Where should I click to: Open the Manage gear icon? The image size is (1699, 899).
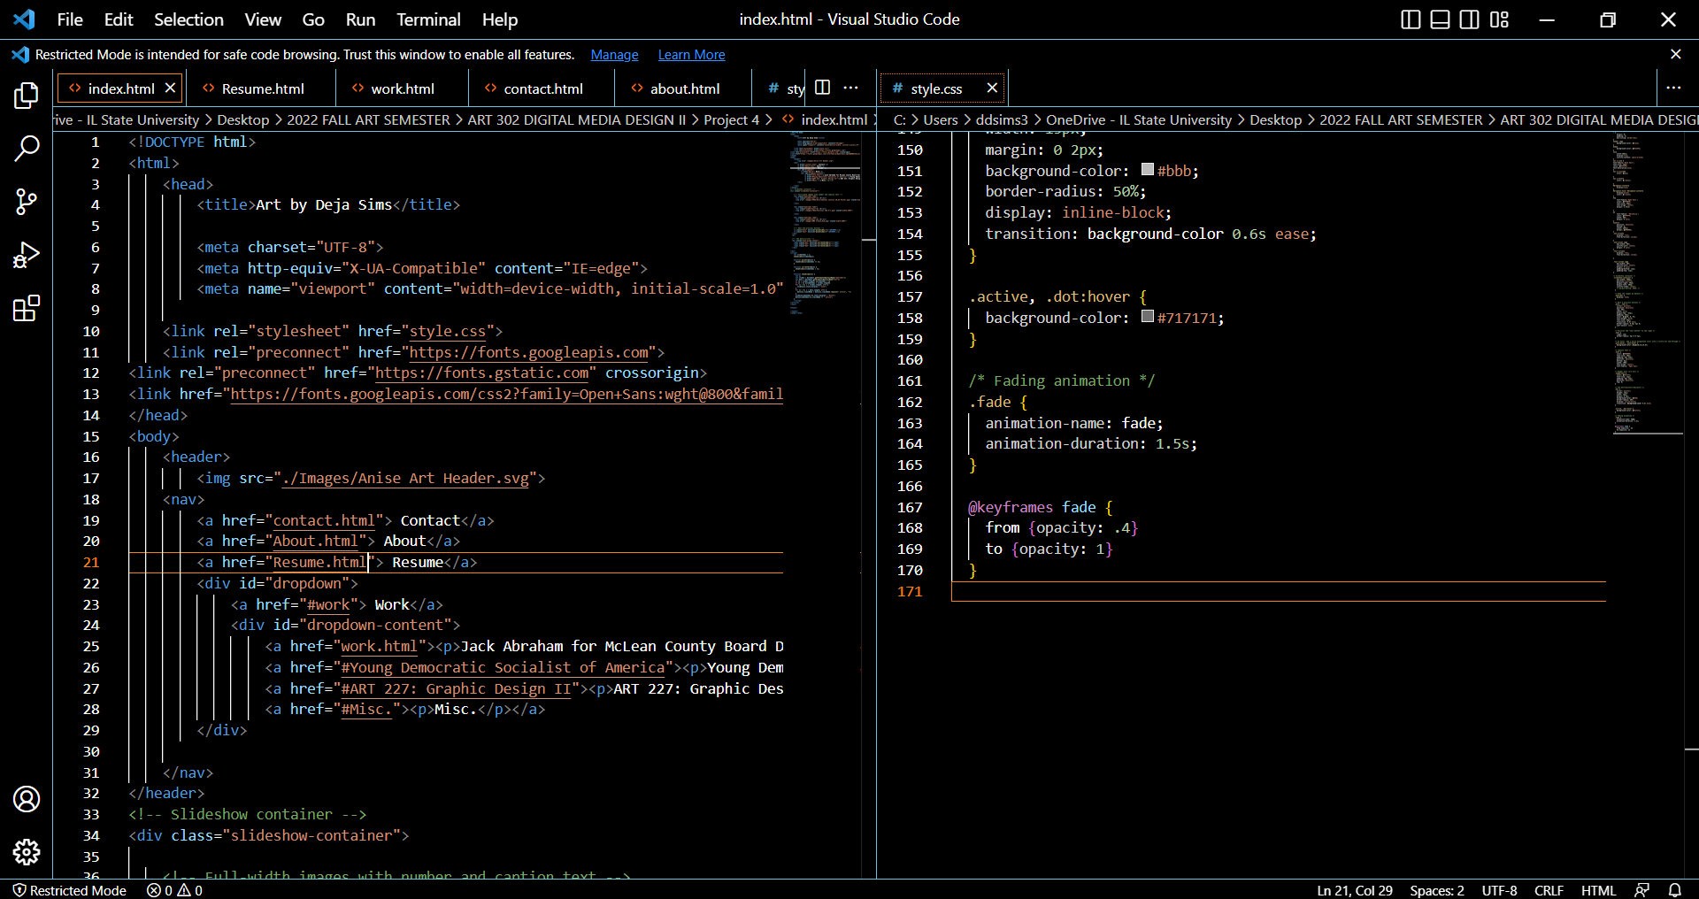click(27, 852)
